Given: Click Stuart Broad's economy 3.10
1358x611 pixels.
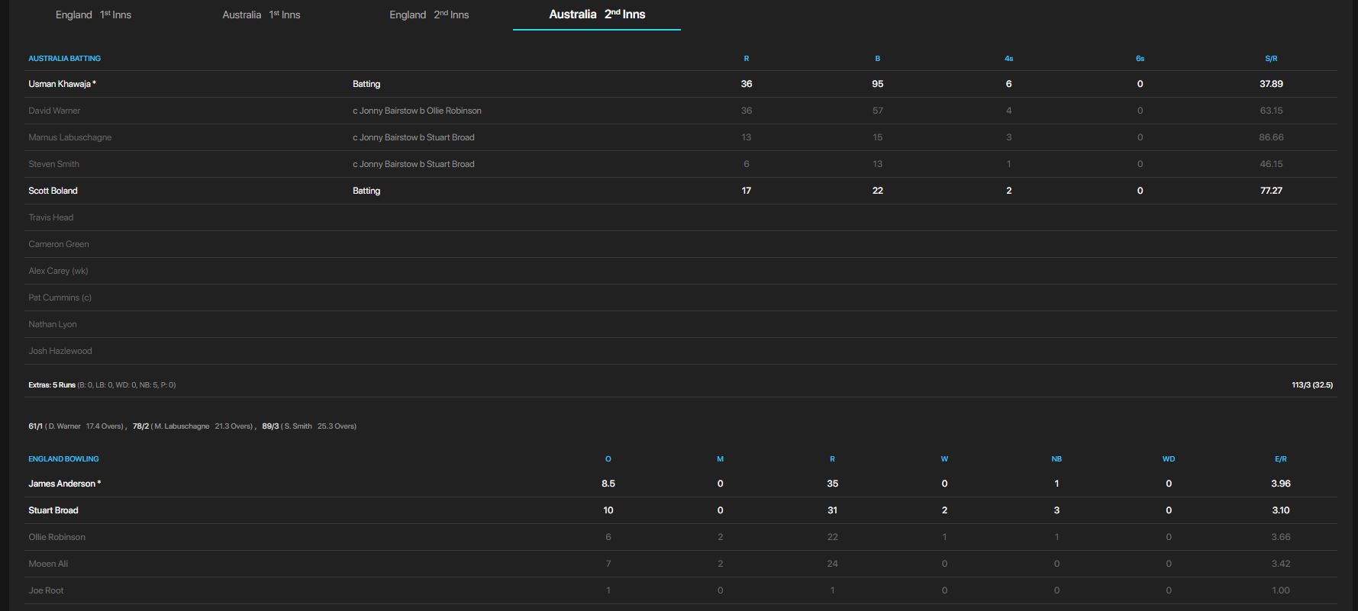Looking at the screenshot, I should [1281, 510].
